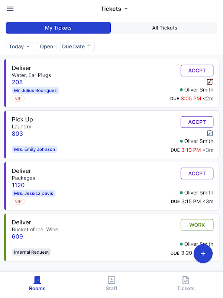Tap the note icon on Laundry ticket
The width and height of the screenshot is (223, 298).
click(x=210, y=133)
